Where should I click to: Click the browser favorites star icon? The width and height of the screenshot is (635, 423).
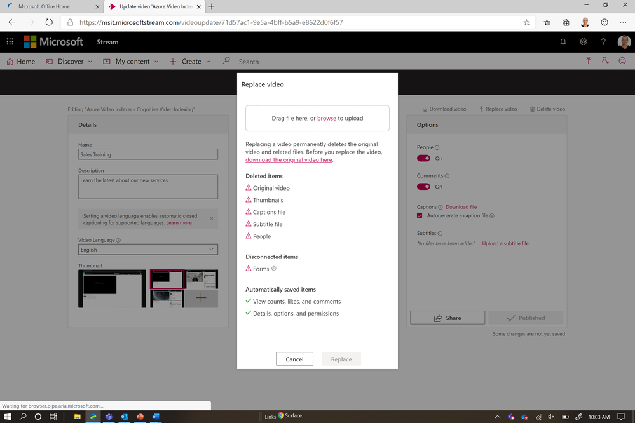(526, 22)
